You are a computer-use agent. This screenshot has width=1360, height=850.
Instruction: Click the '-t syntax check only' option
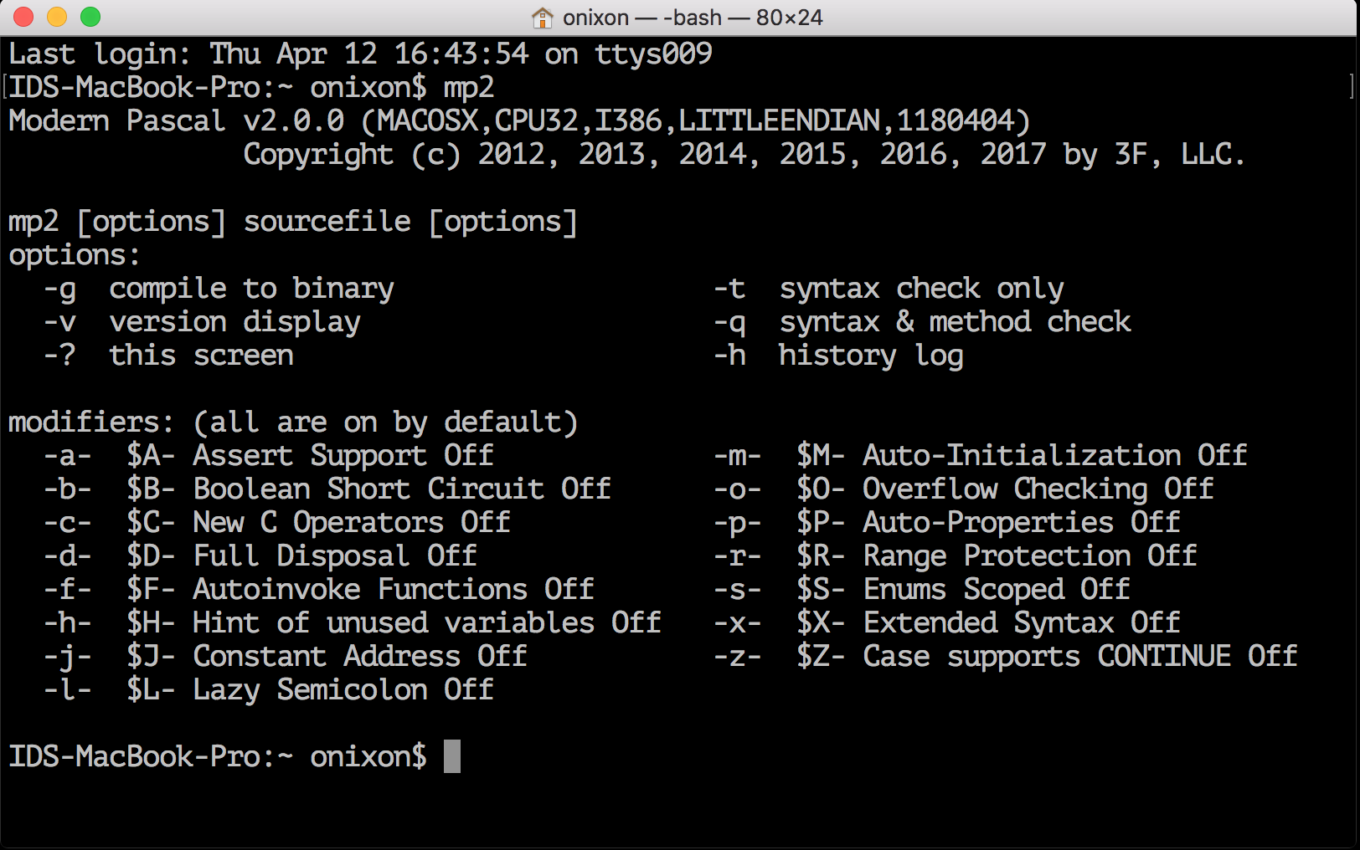(x=889, y=289)
